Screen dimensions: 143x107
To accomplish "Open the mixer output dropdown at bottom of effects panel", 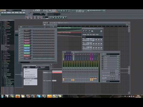I will (x=113, y=81).
